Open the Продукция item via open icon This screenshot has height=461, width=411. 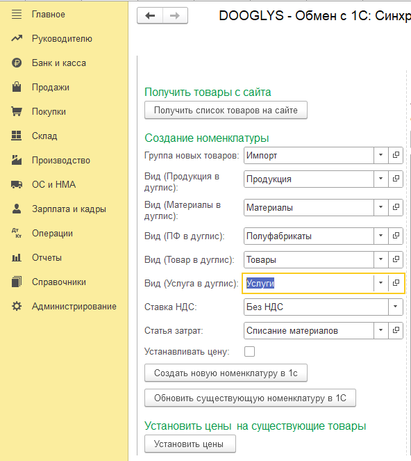click(x=396, y=179)
